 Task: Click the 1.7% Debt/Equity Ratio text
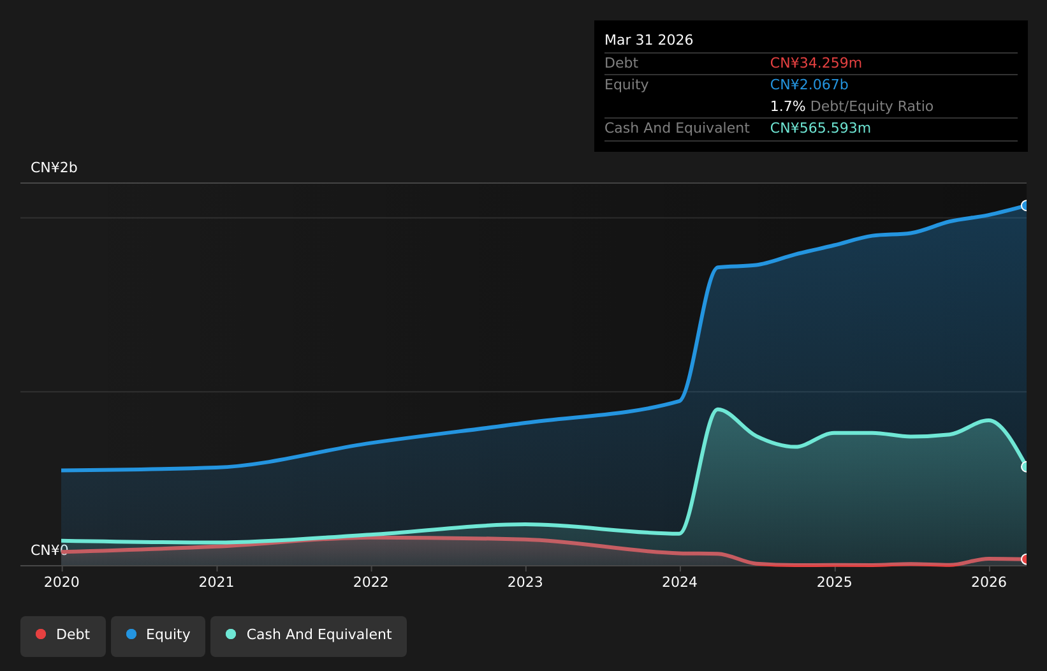pyautogui.click(x=851, y=107)
